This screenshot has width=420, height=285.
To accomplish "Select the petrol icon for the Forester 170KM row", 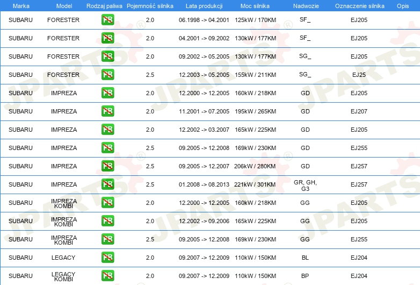I will 107,20.
